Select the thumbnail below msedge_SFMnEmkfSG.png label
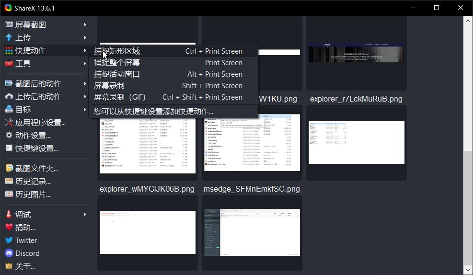Screen dimensions: 473x275 click(x=252, y=232)
